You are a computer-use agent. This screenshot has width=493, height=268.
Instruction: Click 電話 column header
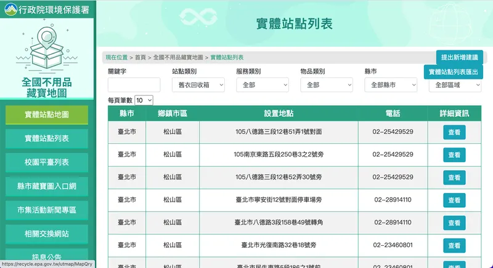click(x=393, y=114)
